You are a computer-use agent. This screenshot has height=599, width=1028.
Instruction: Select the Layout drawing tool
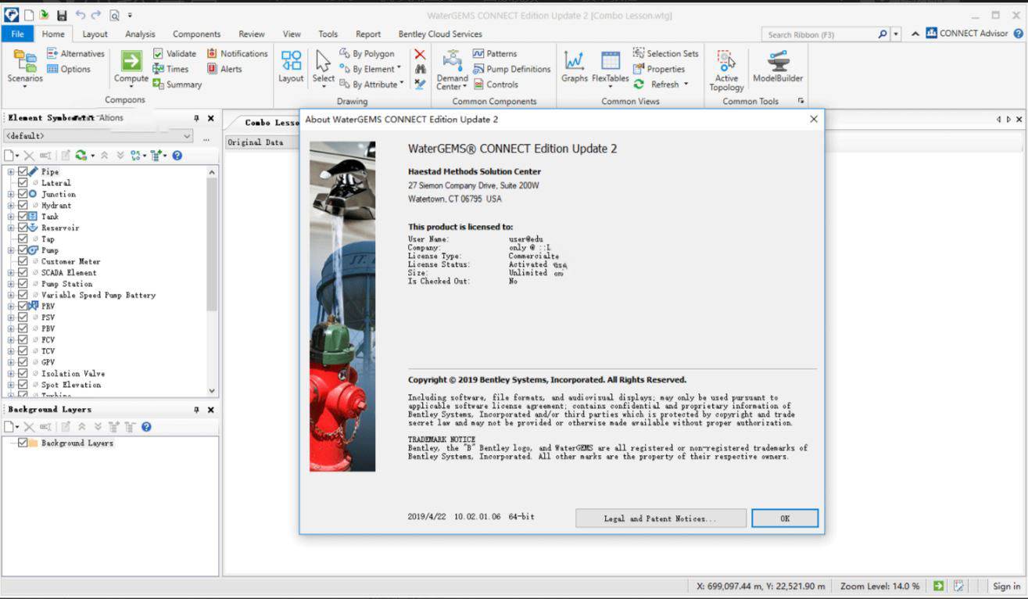click(291, 67)
